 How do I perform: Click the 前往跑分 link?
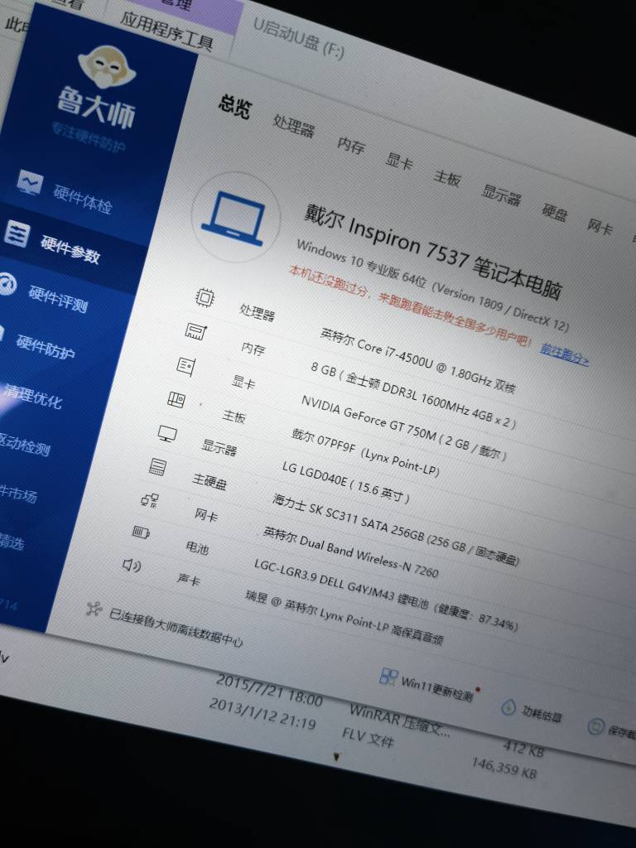[564, 355]
